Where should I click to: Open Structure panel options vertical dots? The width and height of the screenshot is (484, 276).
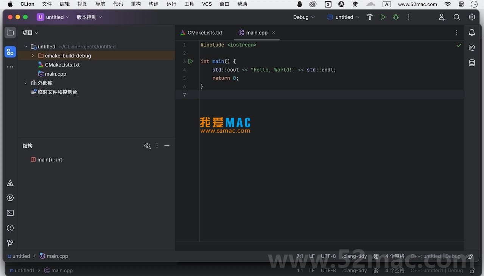click(157, 146)
